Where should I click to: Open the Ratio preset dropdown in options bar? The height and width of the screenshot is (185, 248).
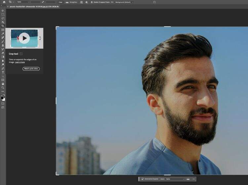pyautogui.click(x=23, y=2)
